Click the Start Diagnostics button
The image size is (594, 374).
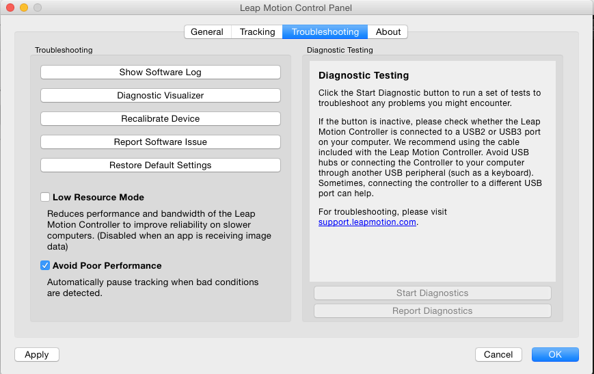[432, 293]
